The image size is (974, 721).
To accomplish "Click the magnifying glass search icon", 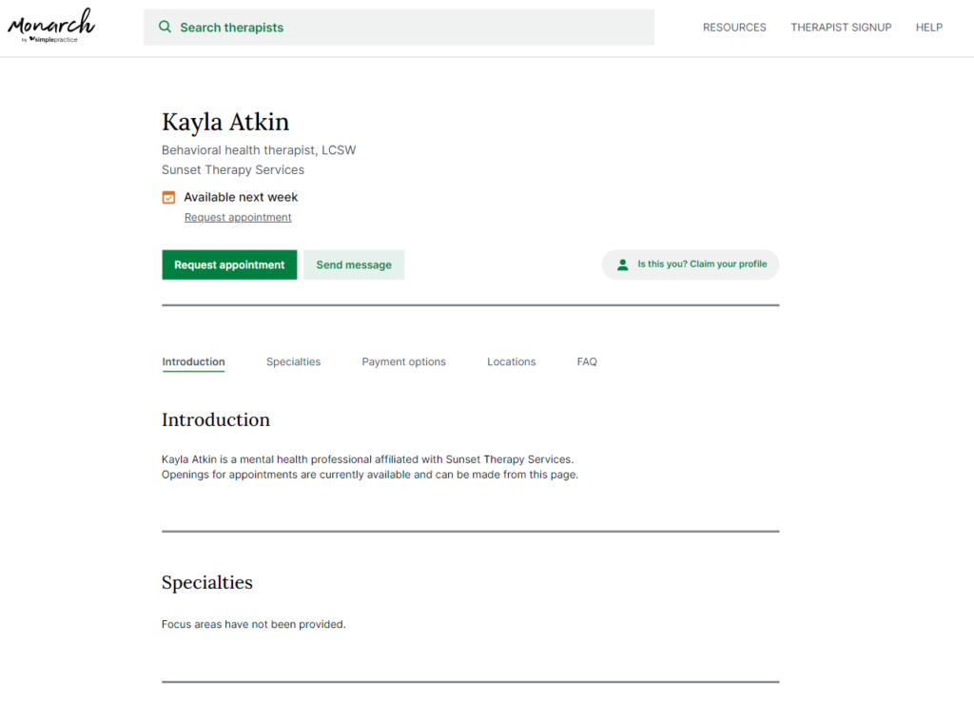I will click(x=166, y=28).
